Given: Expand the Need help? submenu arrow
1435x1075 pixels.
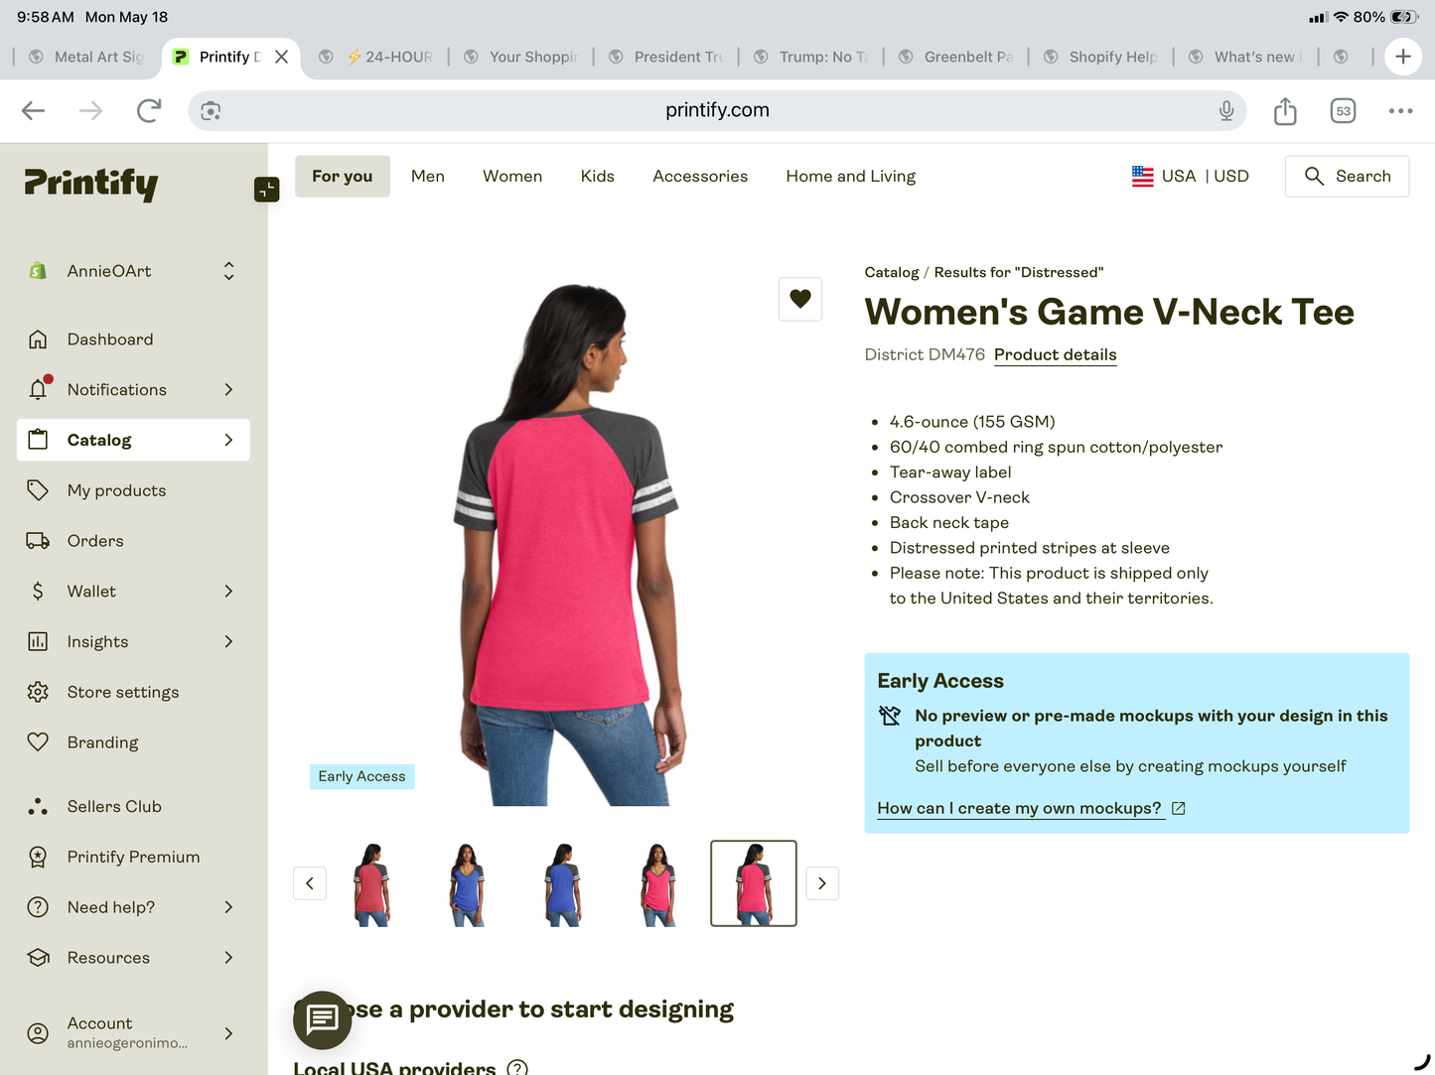Looking at the screenshot, I should point(228,907).
